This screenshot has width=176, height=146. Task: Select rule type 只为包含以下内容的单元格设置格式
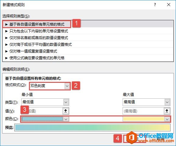point(88,31)
